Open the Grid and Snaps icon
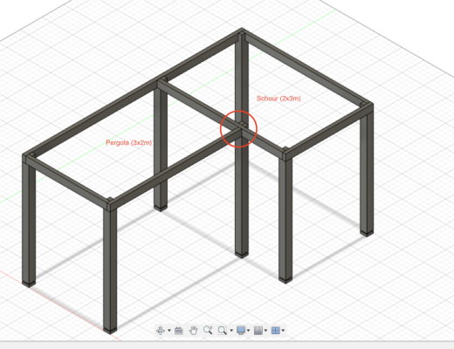This screenshot has width=454, height=349. (x=258, y=331)
